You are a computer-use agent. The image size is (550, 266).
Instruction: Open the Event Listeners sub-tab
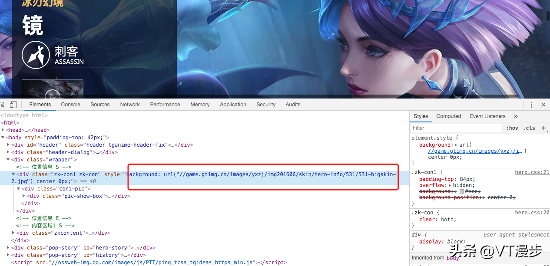pyautogui.click(x=487, y=116)
